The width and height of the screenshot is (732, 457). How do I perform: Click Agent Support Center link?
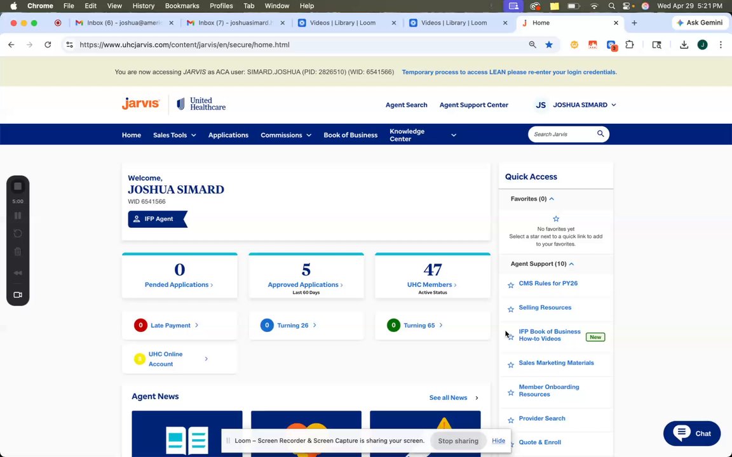click(474, 105)
